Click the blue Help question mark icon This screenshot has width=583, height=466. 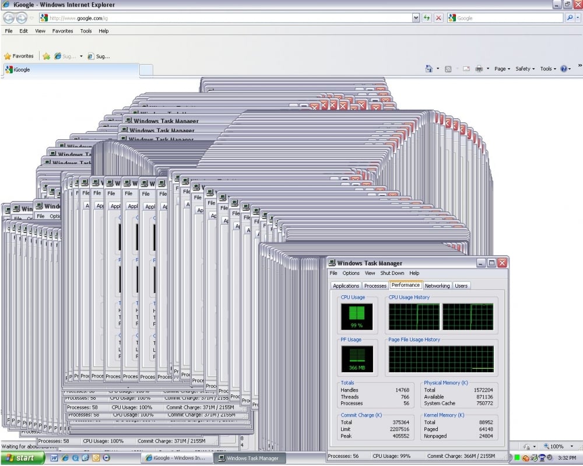point(564,69)
